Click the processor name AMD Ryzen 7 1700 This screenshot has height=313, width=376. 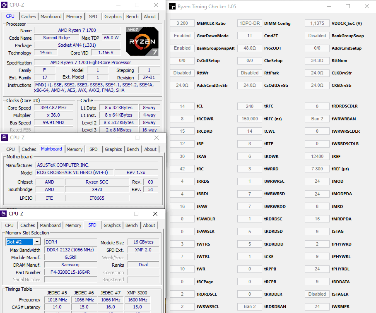[x=77, y=30]
